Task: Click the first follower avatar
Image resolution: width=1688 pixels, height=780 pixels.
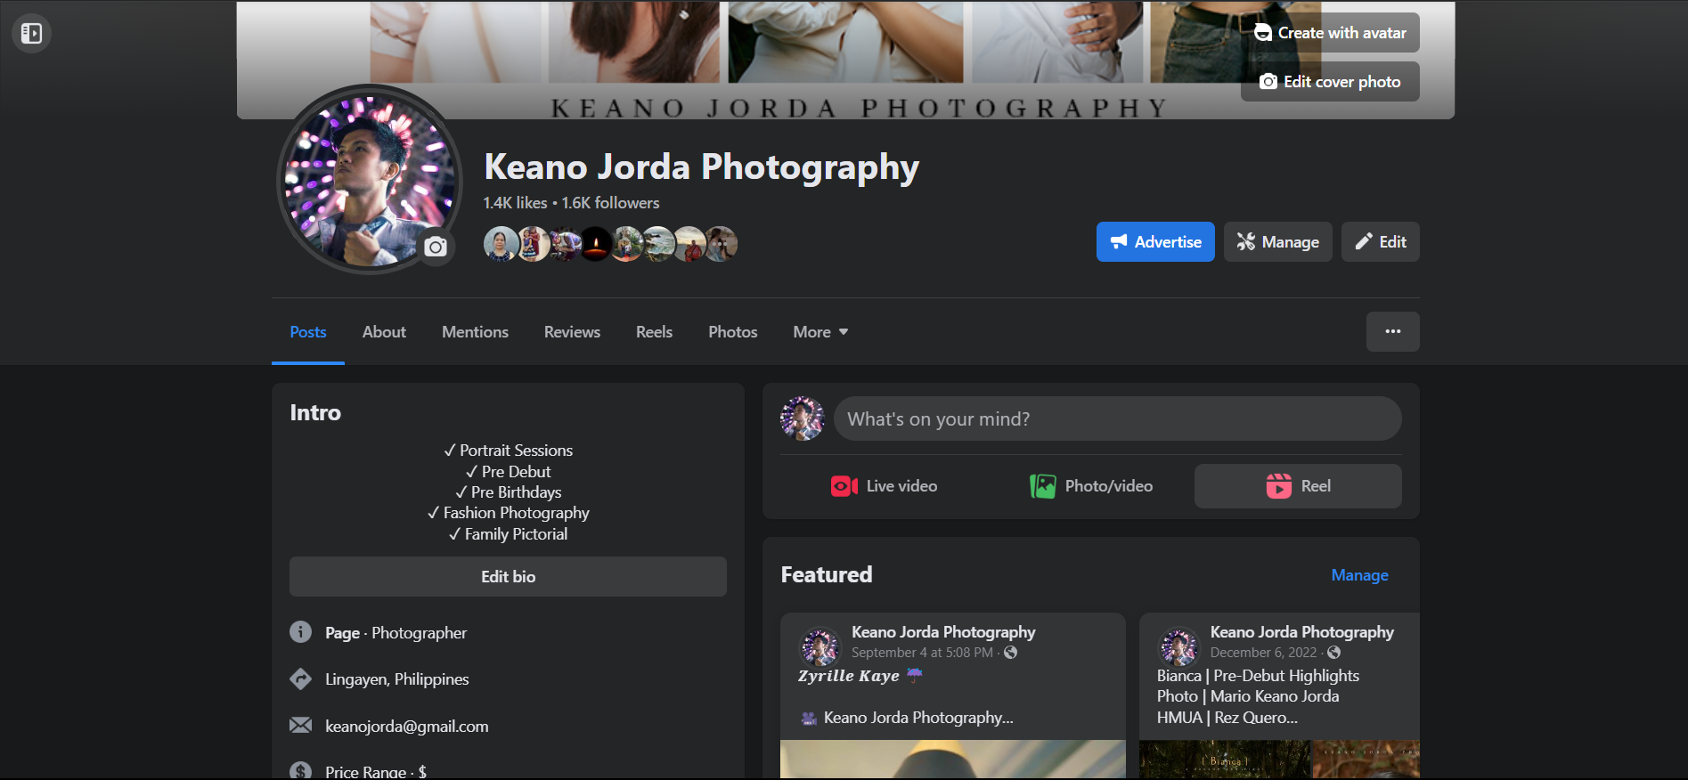Action: pyautogui.click(x=501, y=244)
